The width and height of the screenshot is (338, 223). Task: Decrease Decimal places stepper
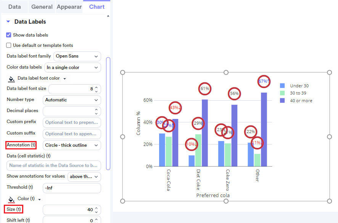coord(97,113)
